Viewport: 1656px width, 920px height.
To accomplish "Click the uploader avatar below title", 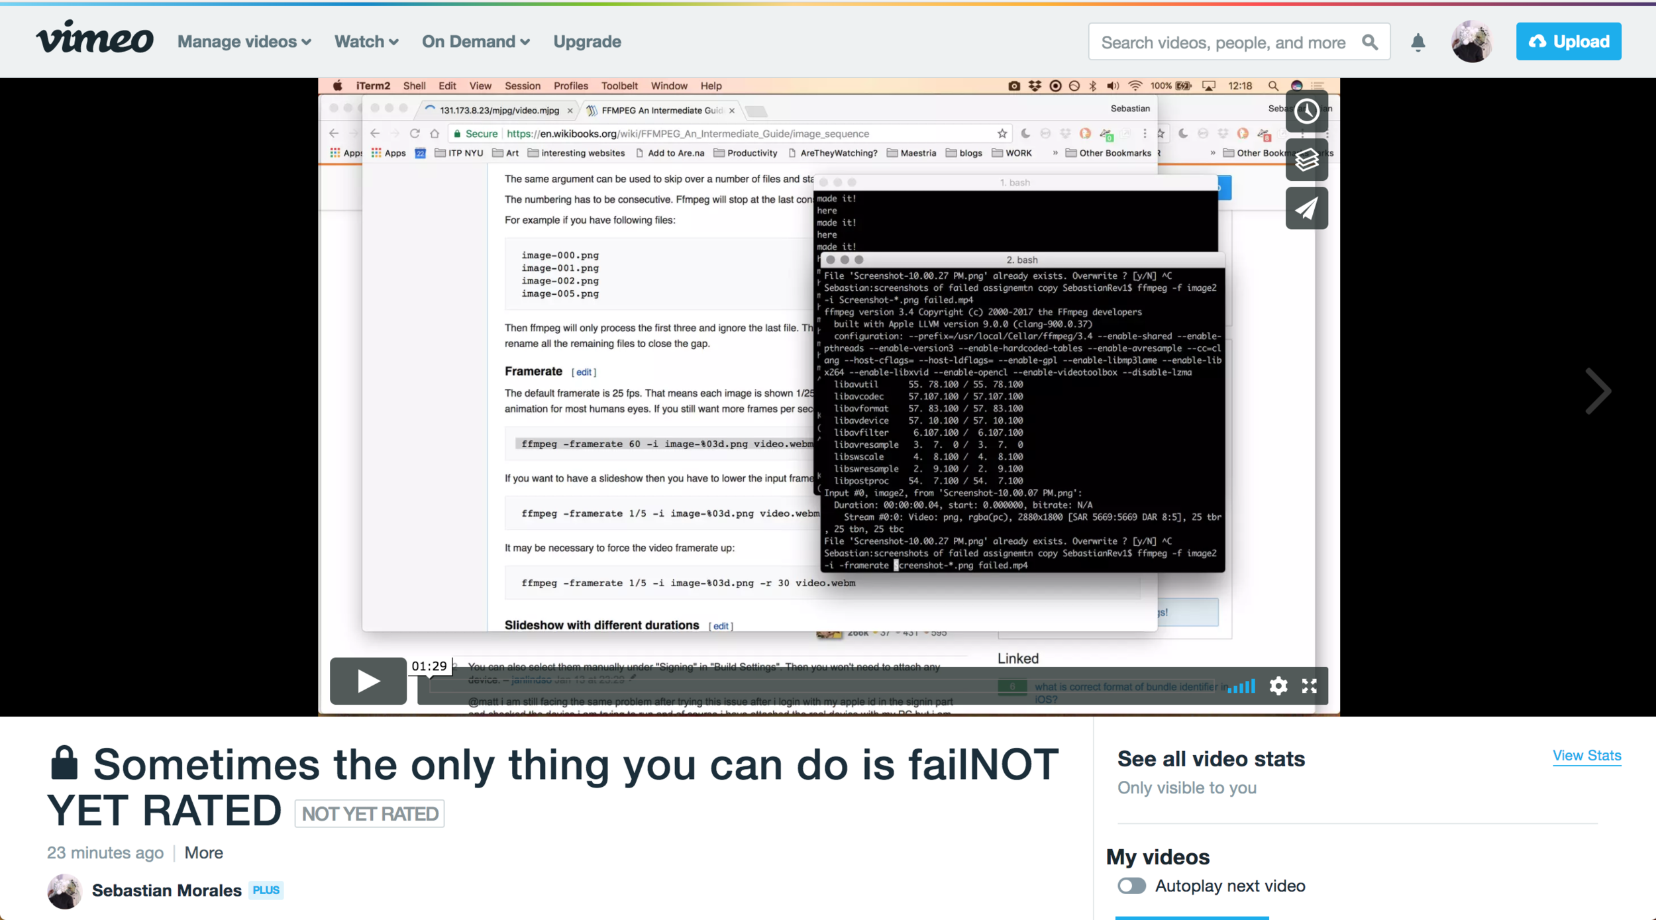I will pos(64,891).
